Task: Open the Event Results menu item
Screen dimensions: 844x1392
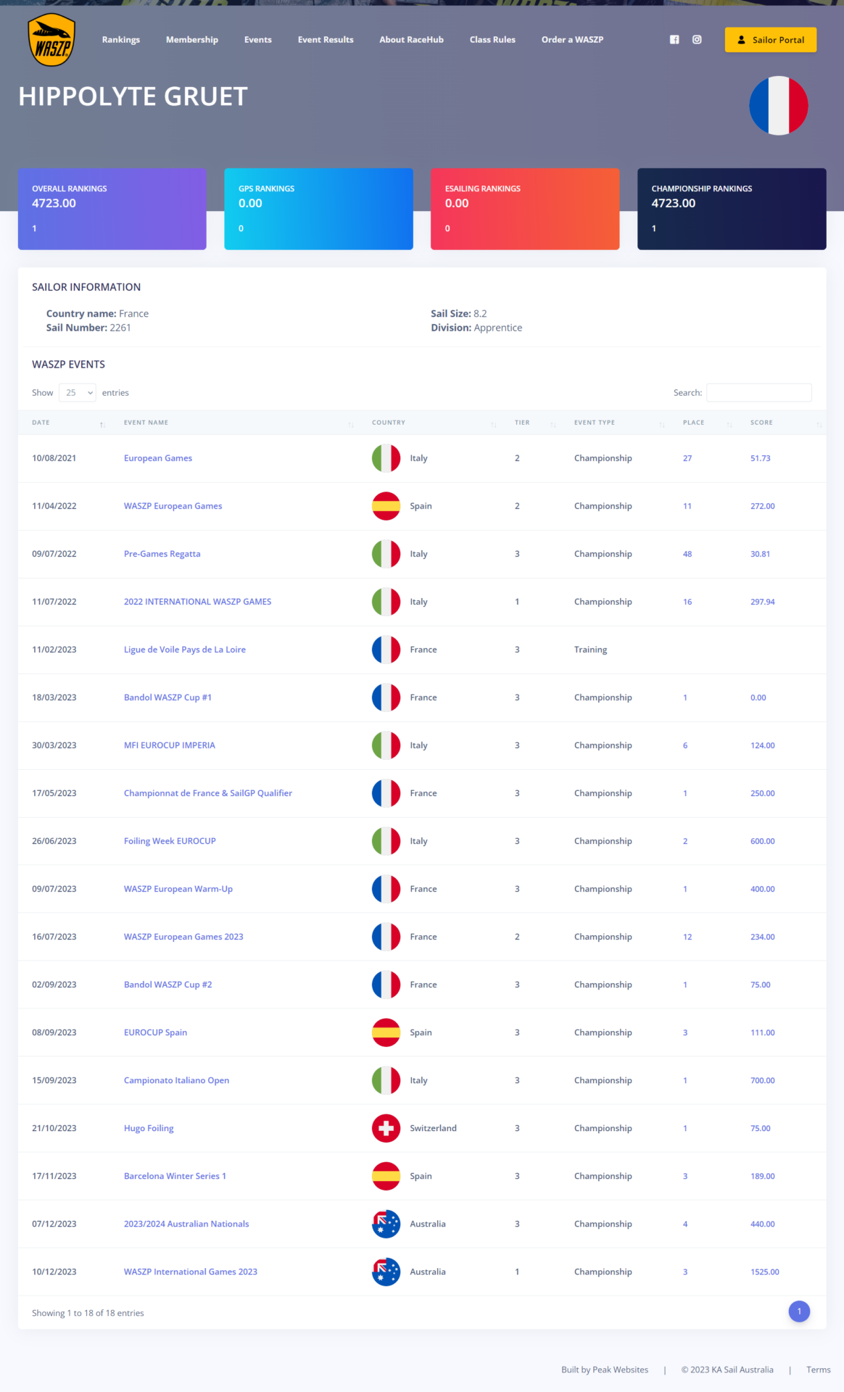Action: tap(326, 40)
